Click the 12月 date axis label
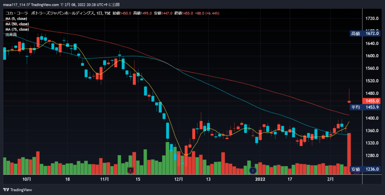 (179, 179)
